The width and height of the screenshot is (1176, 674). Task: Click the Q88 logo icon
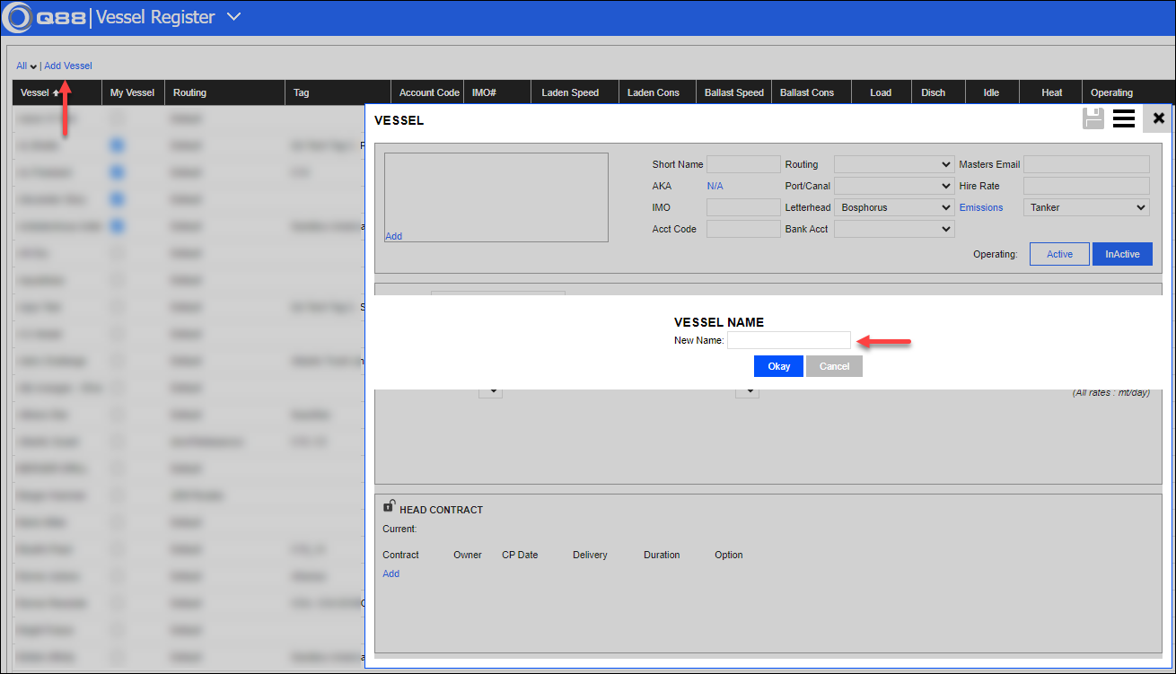[x=18, y=17]
